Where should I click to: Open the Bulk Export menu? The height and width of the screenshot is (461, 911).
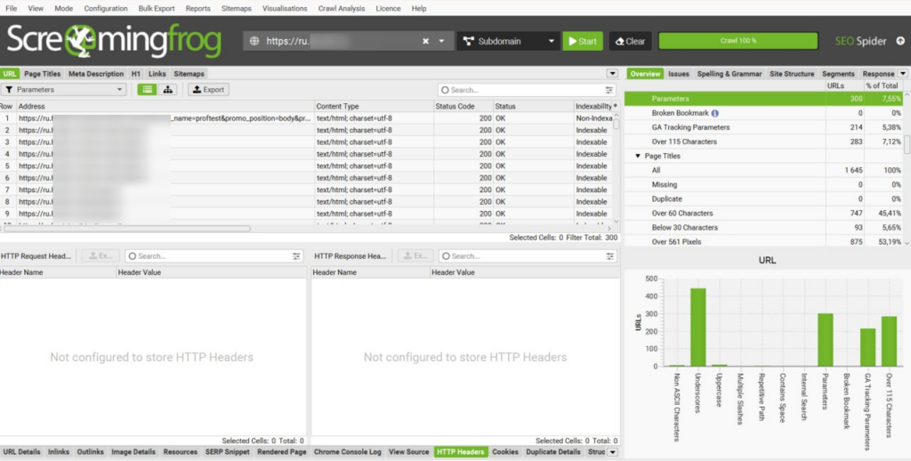click(157, 8)
